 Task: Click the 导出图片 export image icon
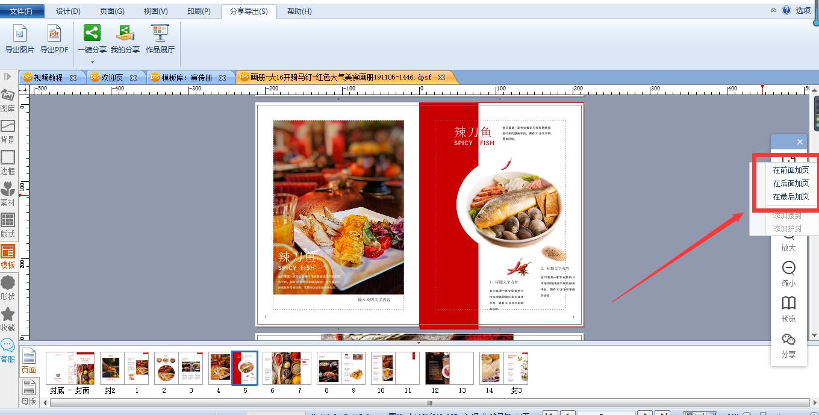[x=20, y=34]
